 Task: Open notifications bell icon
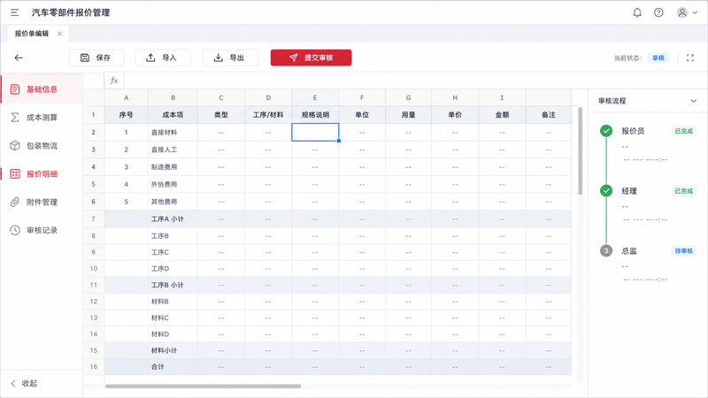[x=637, y=12]
